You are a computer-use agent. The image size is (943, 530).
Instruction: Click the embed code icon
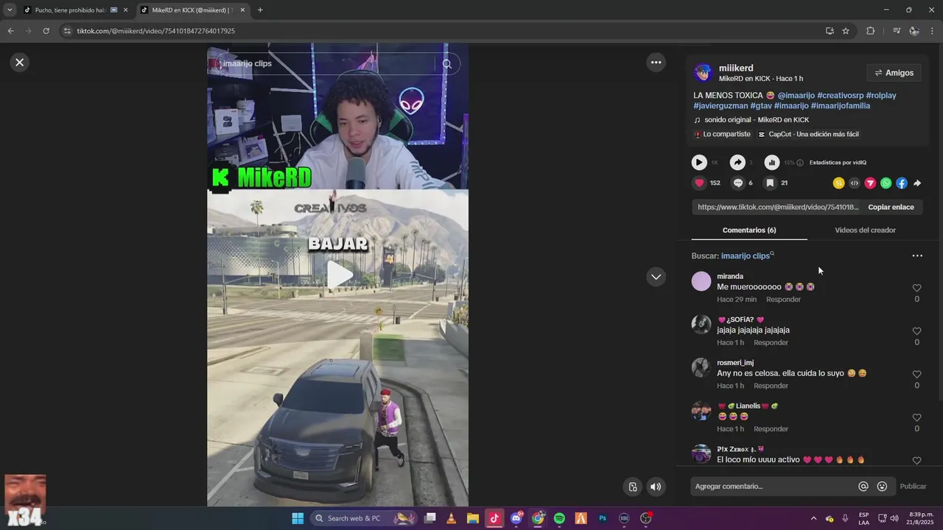click(855, 183)
